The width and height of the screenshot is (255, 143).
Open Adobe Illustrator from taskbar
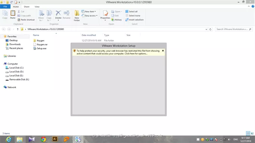pos(55,139)
